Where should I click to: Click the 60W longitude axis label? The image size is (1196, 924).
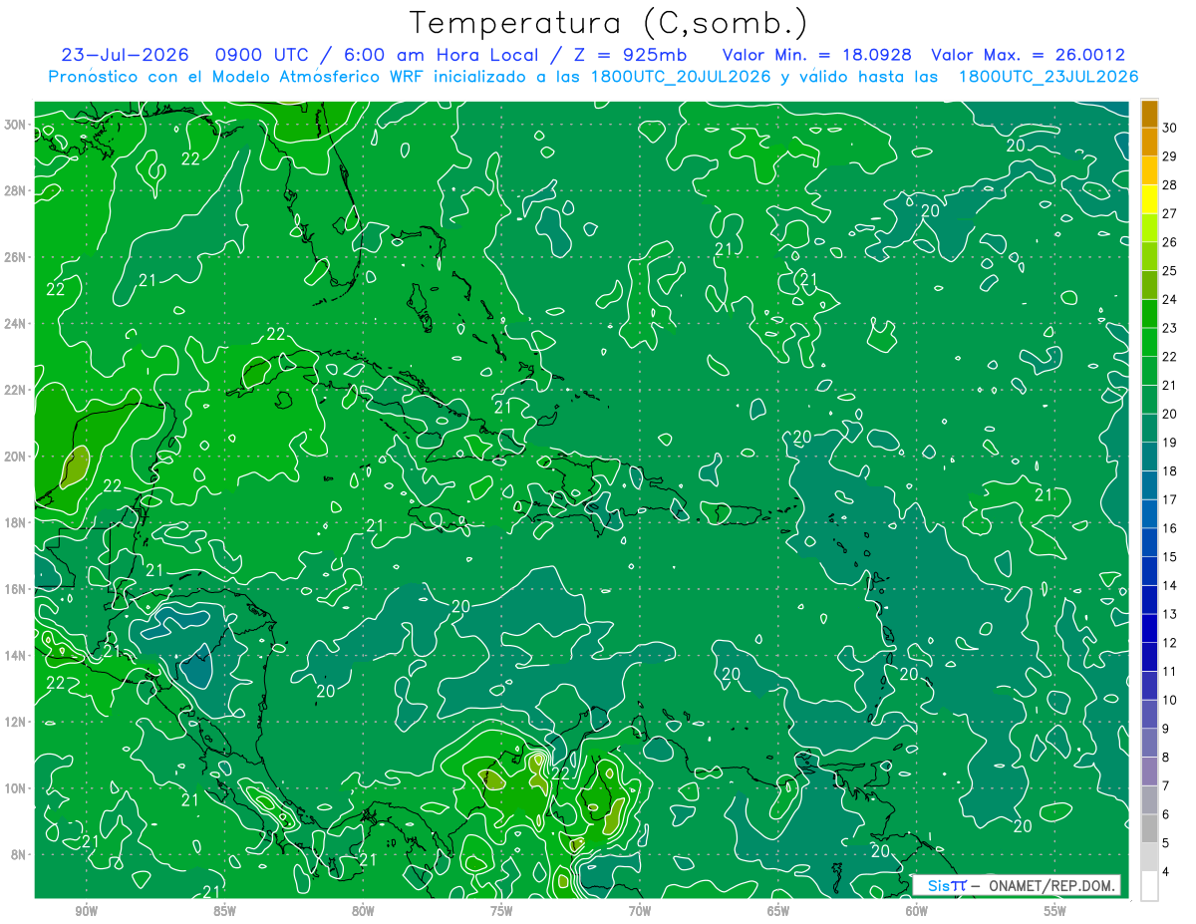(917, 910)
